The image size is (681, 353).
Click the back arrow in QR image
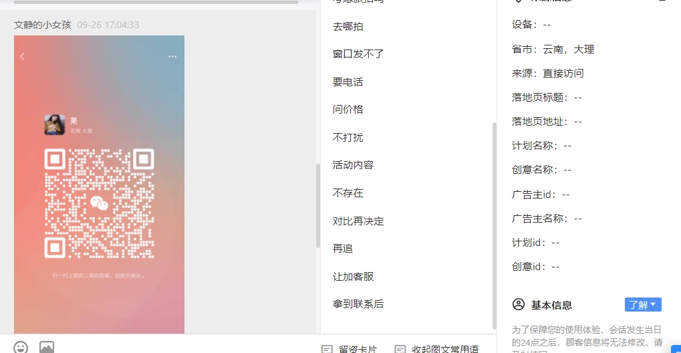tap(23, 56)
